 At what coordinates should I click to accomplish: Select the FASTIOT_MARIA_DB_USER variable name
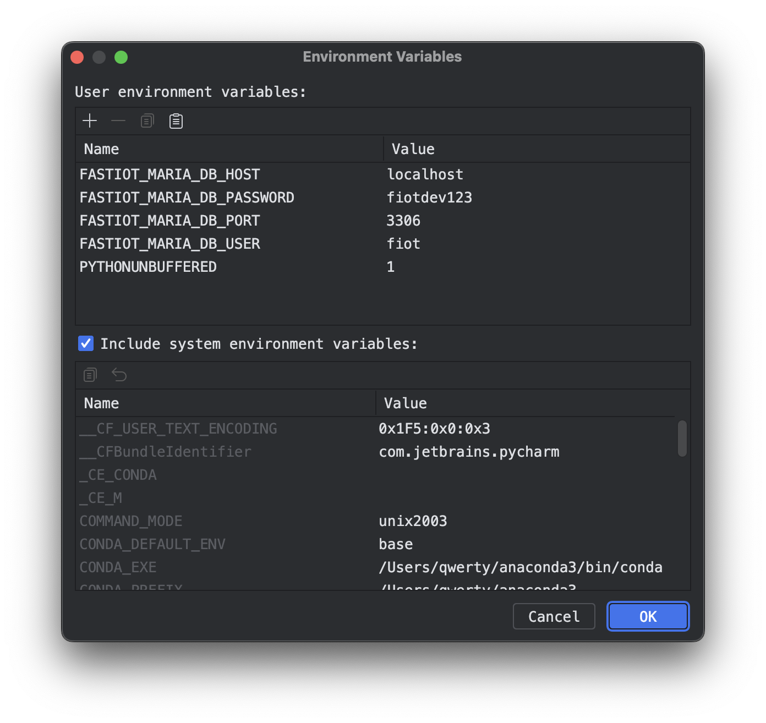169,244
